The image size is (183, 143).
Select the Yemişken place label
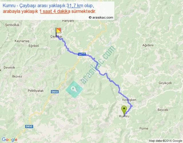point(129,100)
